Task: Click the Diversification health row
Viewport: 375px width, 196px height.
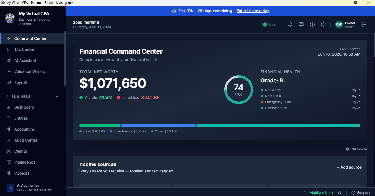Action: coord(310,108)
